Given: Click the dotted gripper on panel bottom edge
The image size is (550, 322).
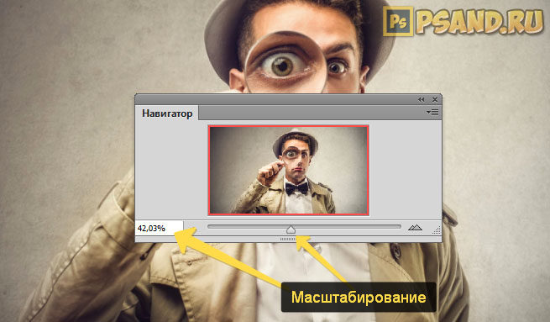Looking at the screenshot, I should tap(288, 239).
